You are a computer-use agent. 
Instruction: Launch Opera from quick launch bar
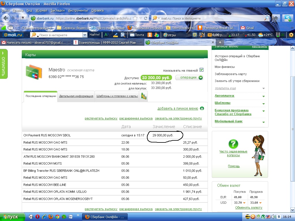tap(37, 217)
